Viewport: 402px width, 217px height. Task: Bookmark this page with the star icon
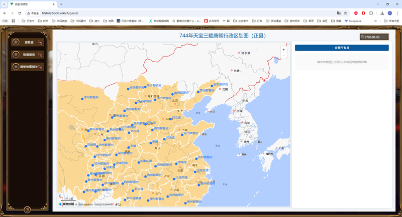tap(346, 13)
